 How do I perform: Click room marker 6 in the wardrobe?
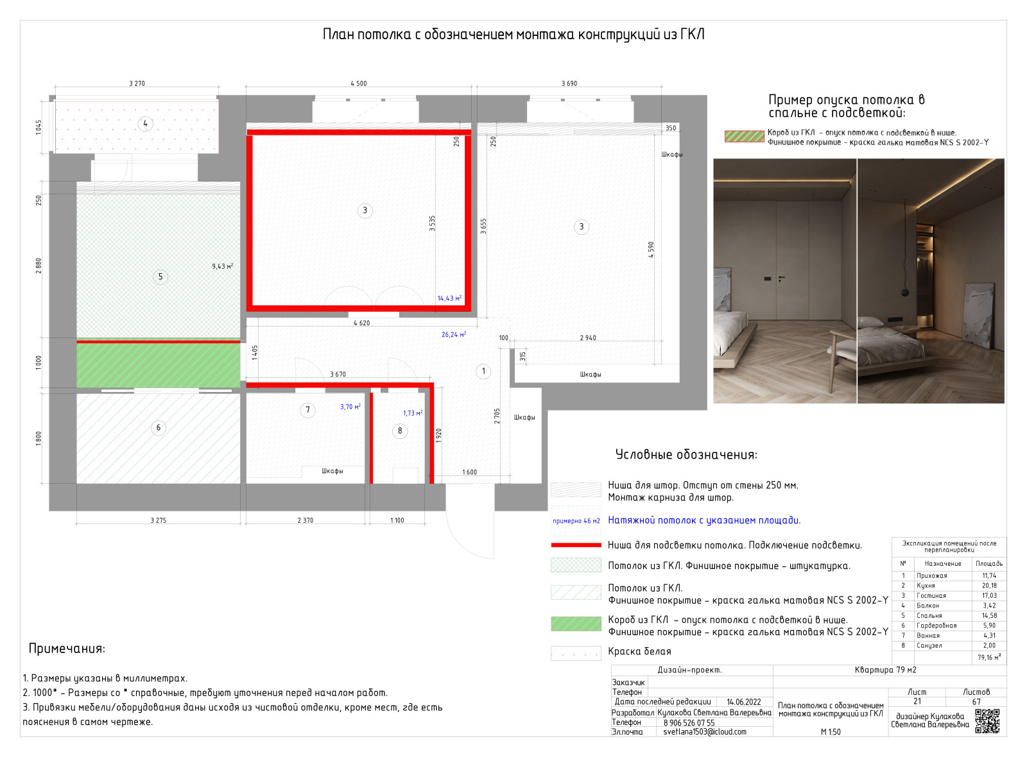coord(159,428)
